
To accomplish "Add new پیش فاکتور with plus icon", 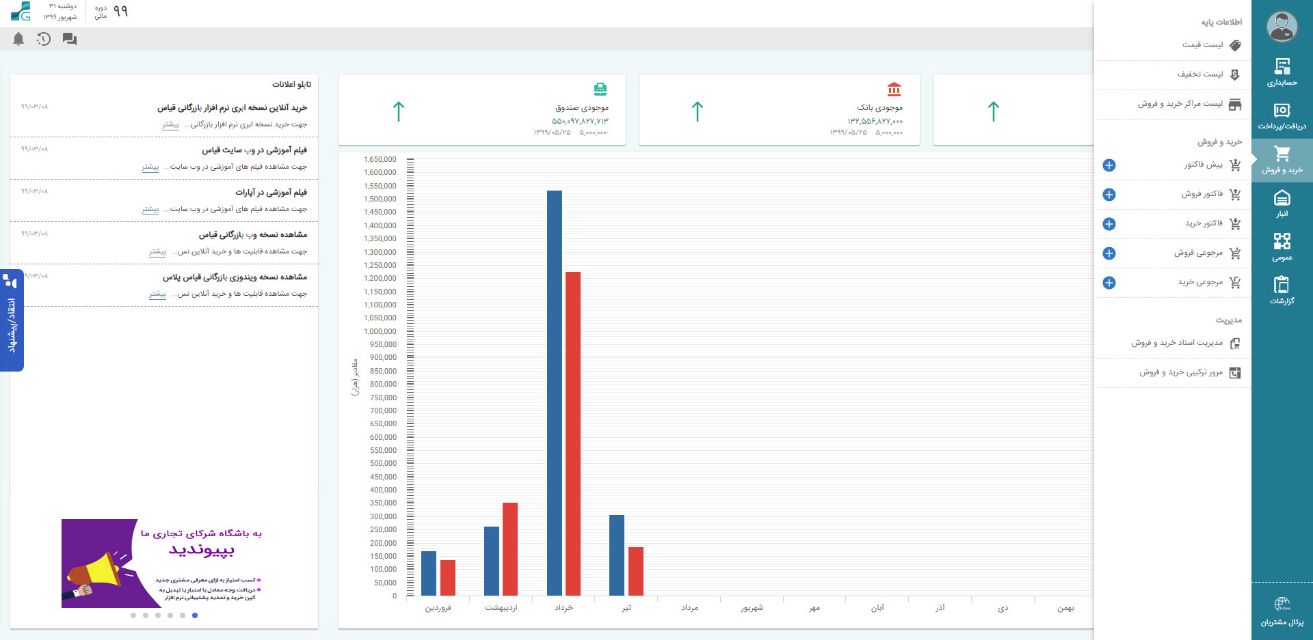I will 1109,165.
